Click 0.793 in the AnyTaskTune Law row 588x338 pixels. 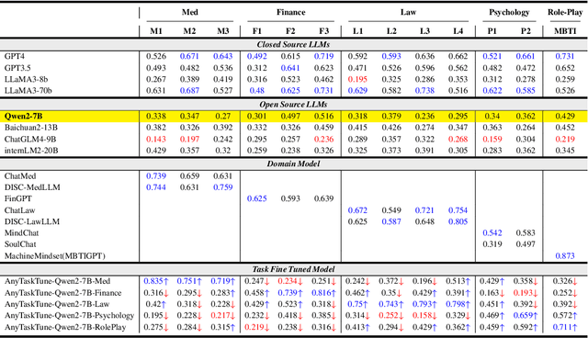pyautogui.click(x=424, y=304)
